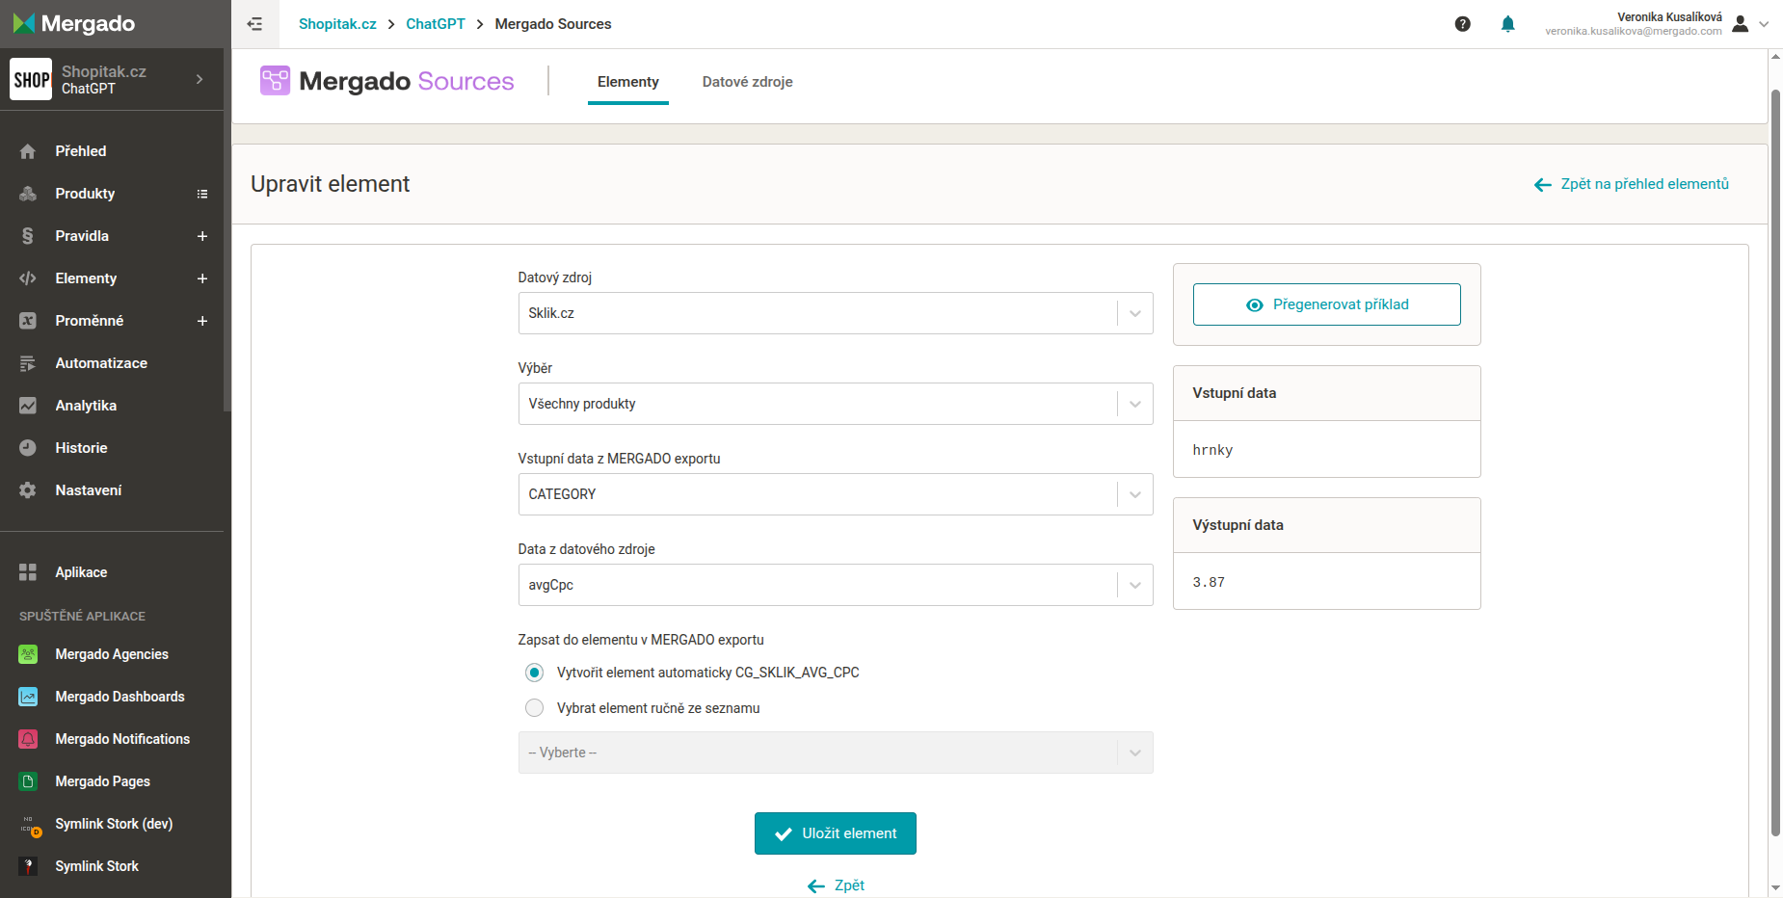Click the Sklik.cz dropdown arrow
Viewport: 1783px width, 898px height.
click(x=1135, y=313)
